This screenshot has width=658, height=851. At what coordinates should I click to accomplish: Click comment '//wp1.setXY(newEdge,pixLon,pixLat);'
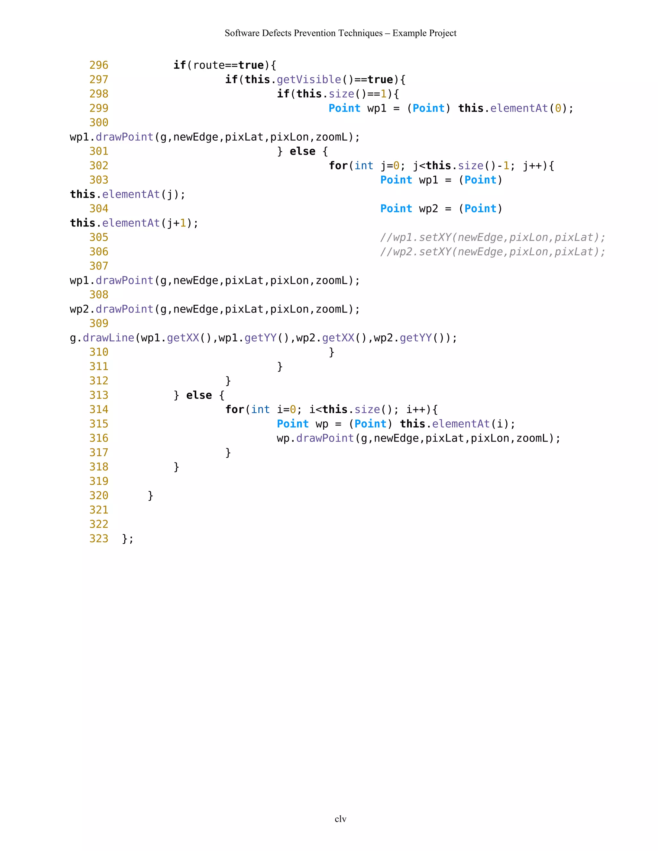(493, 237)
